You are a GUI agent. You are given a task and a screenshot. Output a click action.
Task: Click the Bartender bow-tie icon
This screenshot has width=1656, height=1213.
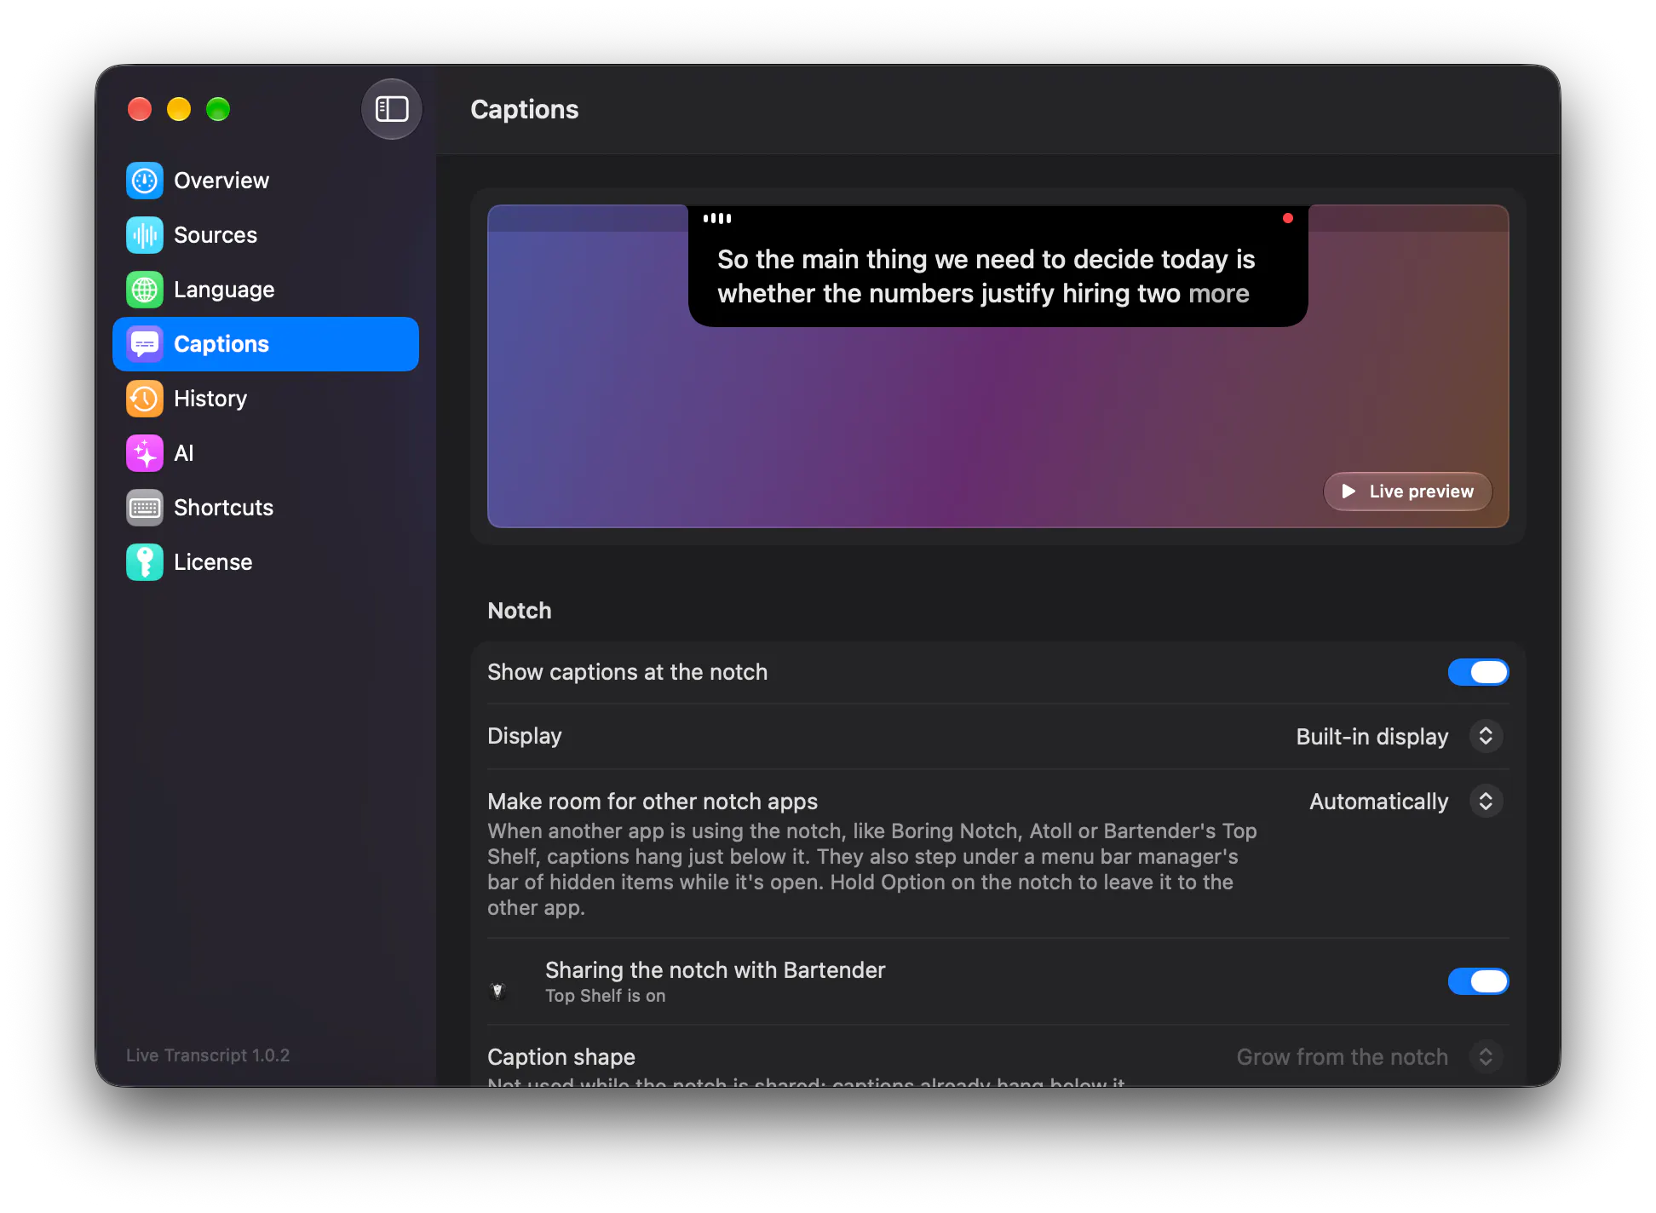point(498,990)
